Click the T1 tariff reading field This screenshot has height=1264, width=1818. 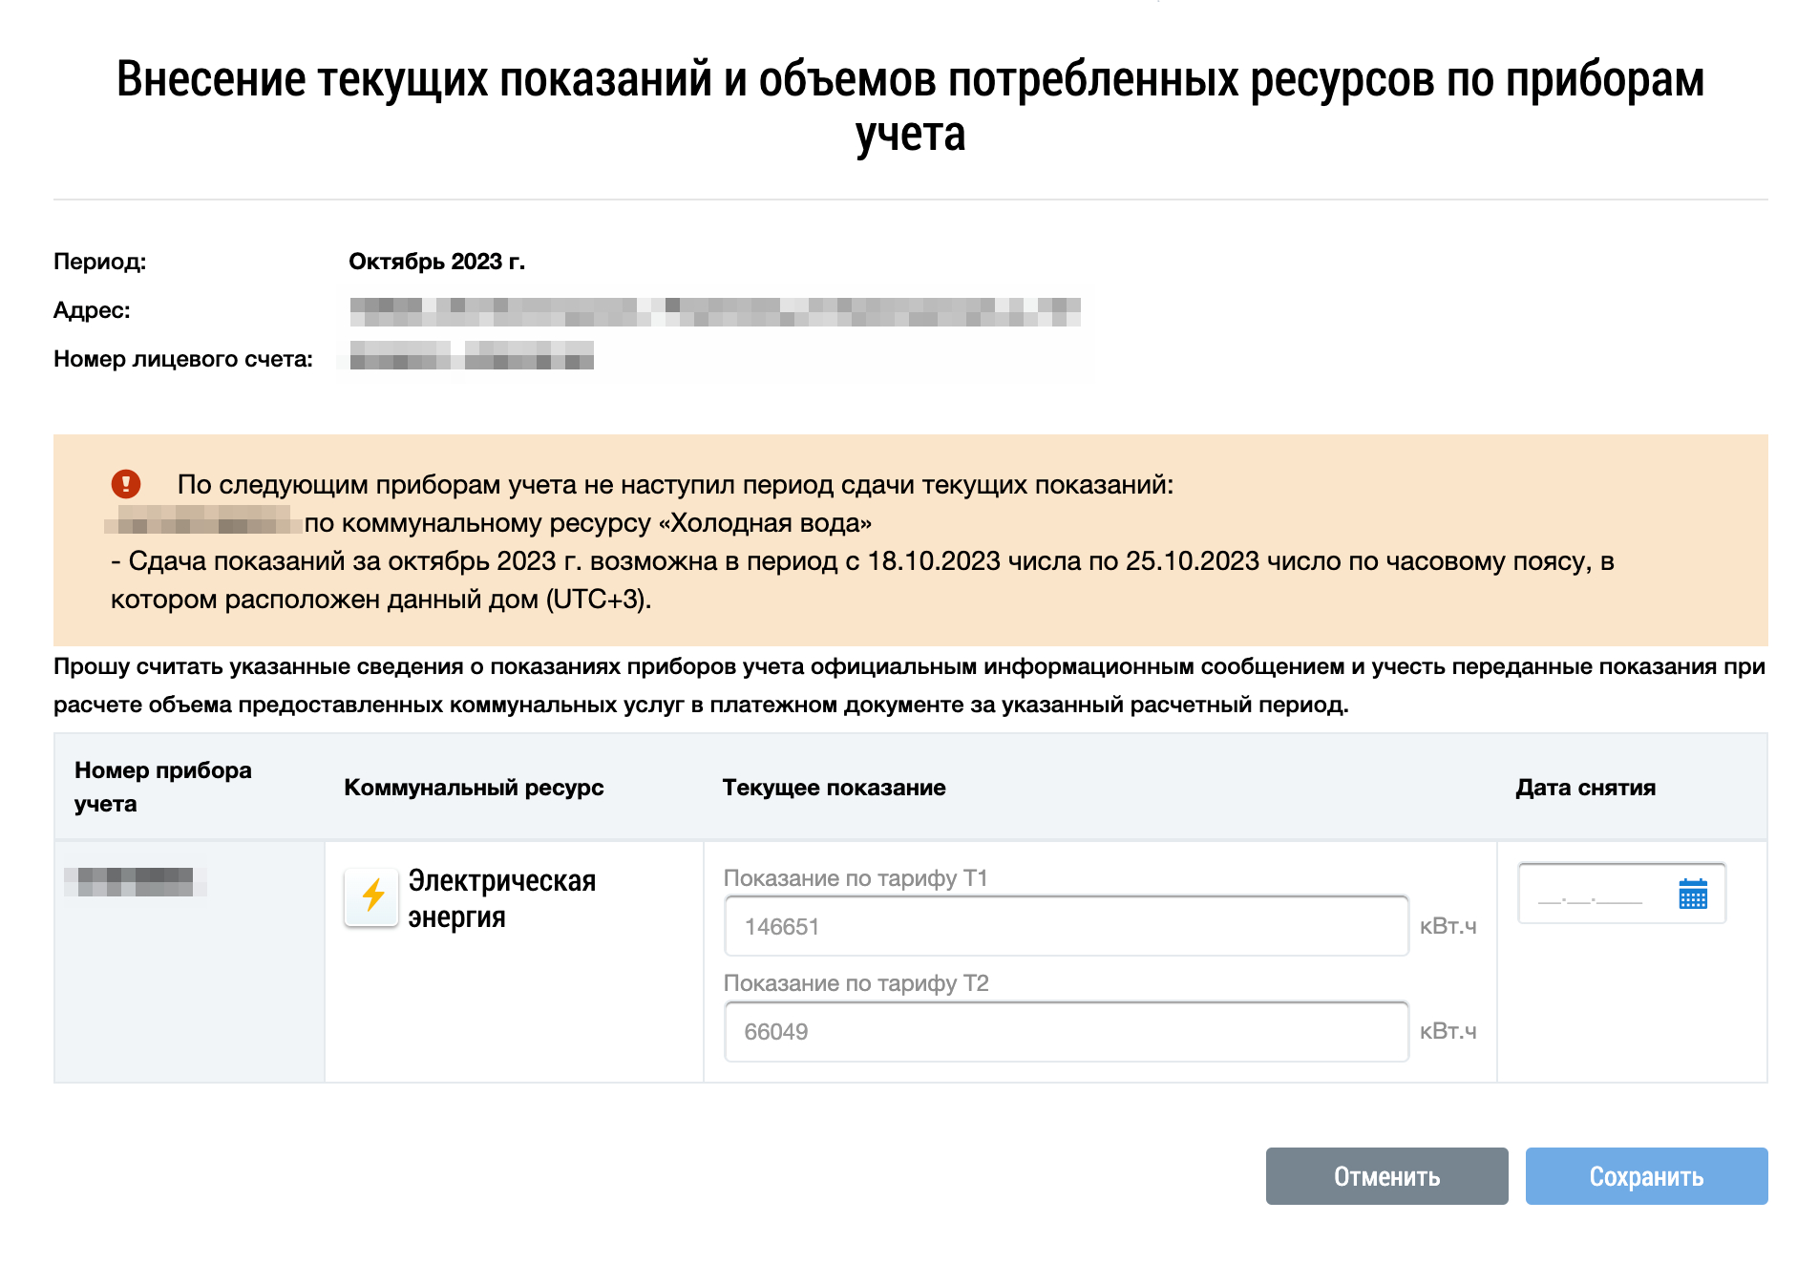[x=1067, y=926]
